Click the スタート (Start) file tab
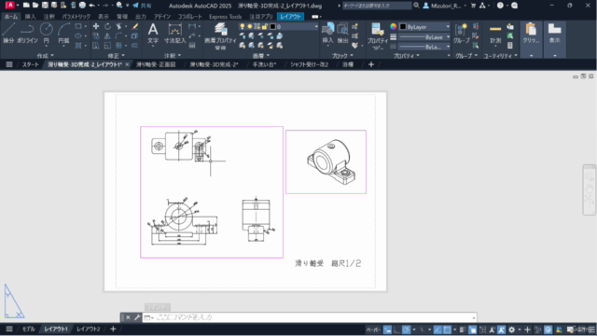This screenshot has width=597, height=336. tap(30, 64)
